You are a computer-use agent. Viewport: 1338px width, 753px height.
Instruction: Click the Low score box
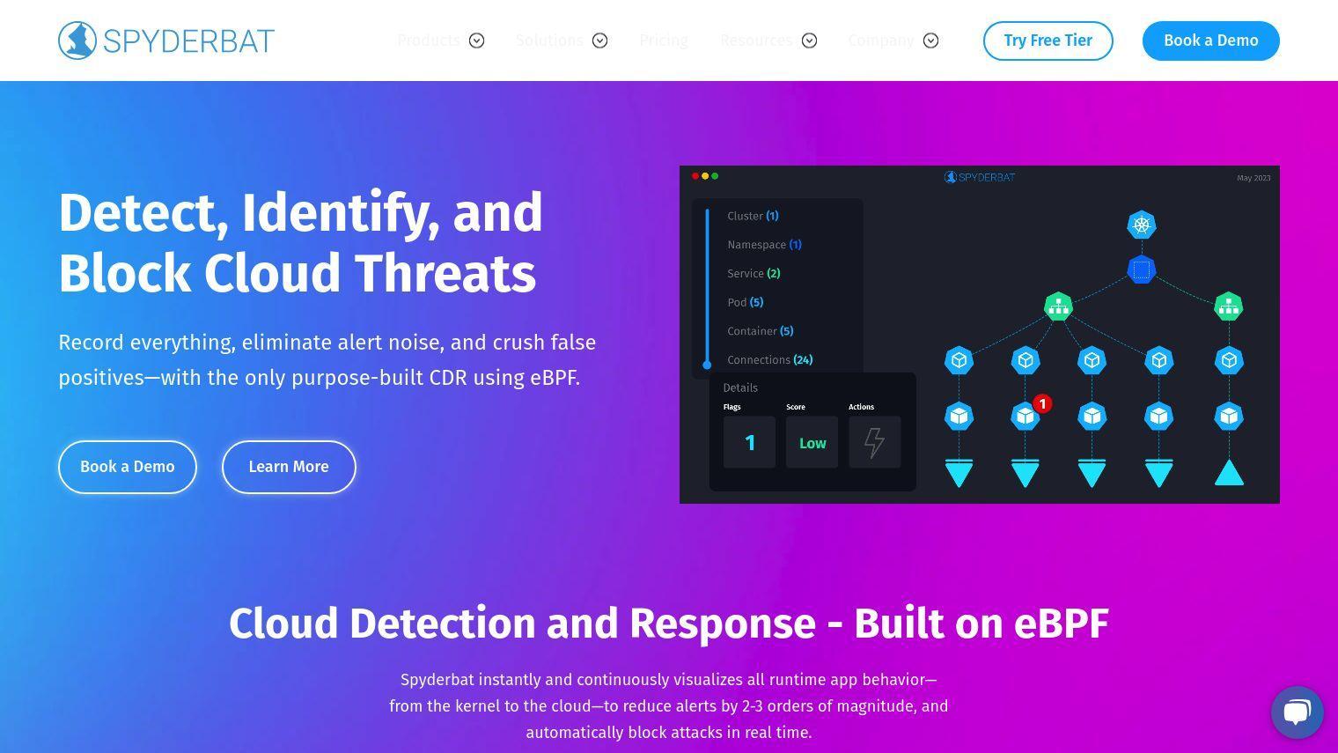(812, 442)
